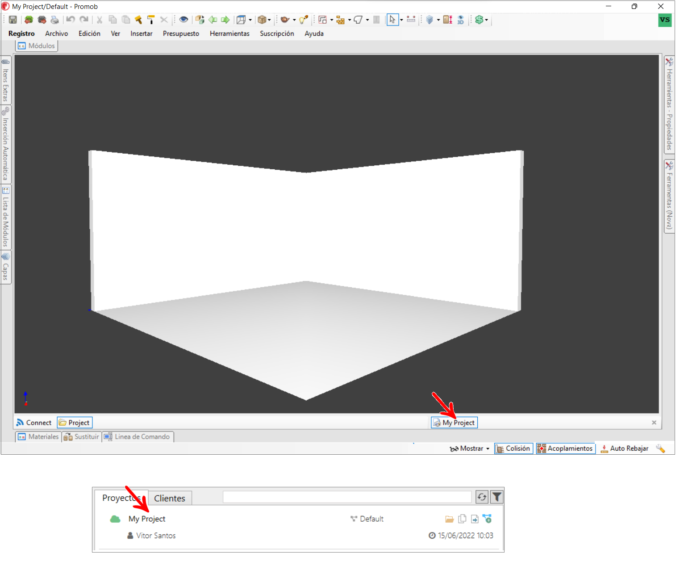This screenshot has width=684, height=578.
Task: Open the polygon shape dropdown arrow
Action: pyautogui.click(x=367, y=20)
